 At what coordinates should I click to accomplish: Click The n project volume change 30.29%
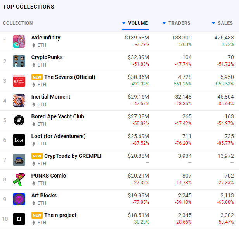[x=142, y=222]
